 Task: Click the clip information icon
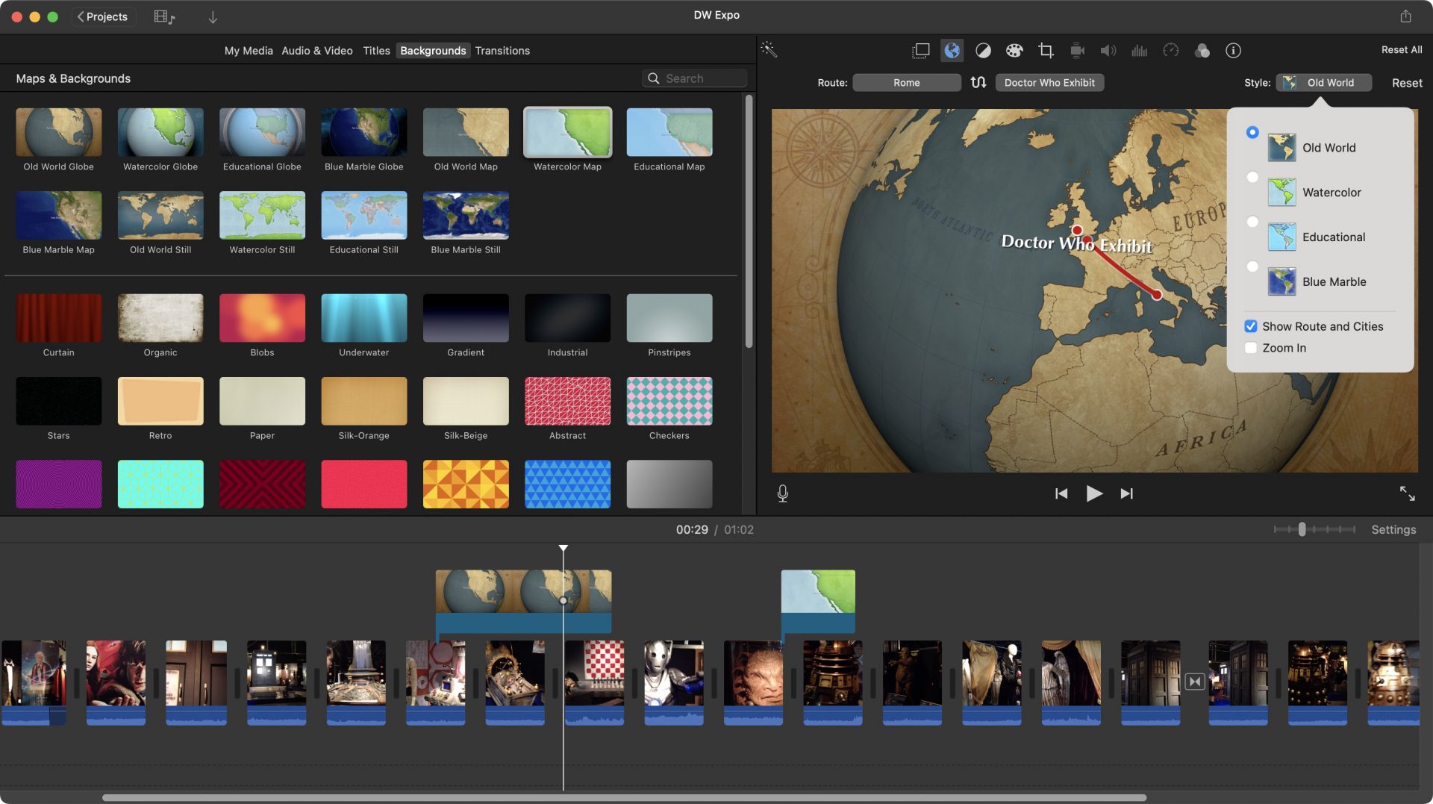tap(1234, 50)
